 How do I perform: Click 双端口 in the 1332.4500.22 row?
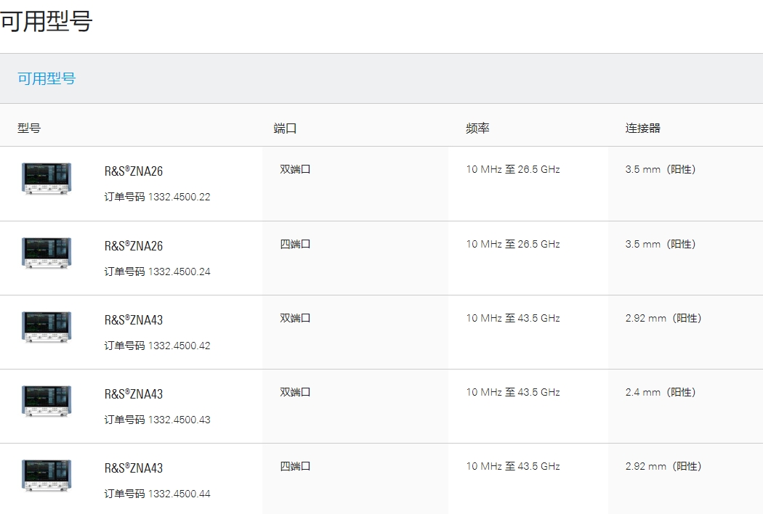point(295,169)
